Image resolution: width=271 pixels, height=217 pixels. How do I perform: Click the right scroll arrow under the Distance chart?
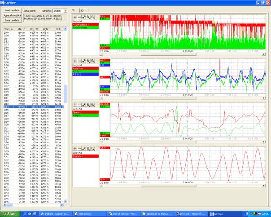click(x=264, y=186)
